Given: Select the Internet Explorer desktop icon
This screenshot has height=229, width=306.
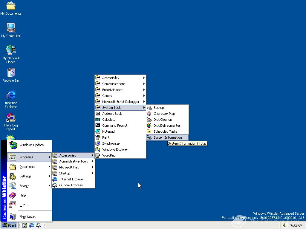Looking at the screenshot, I should (11, 99).
